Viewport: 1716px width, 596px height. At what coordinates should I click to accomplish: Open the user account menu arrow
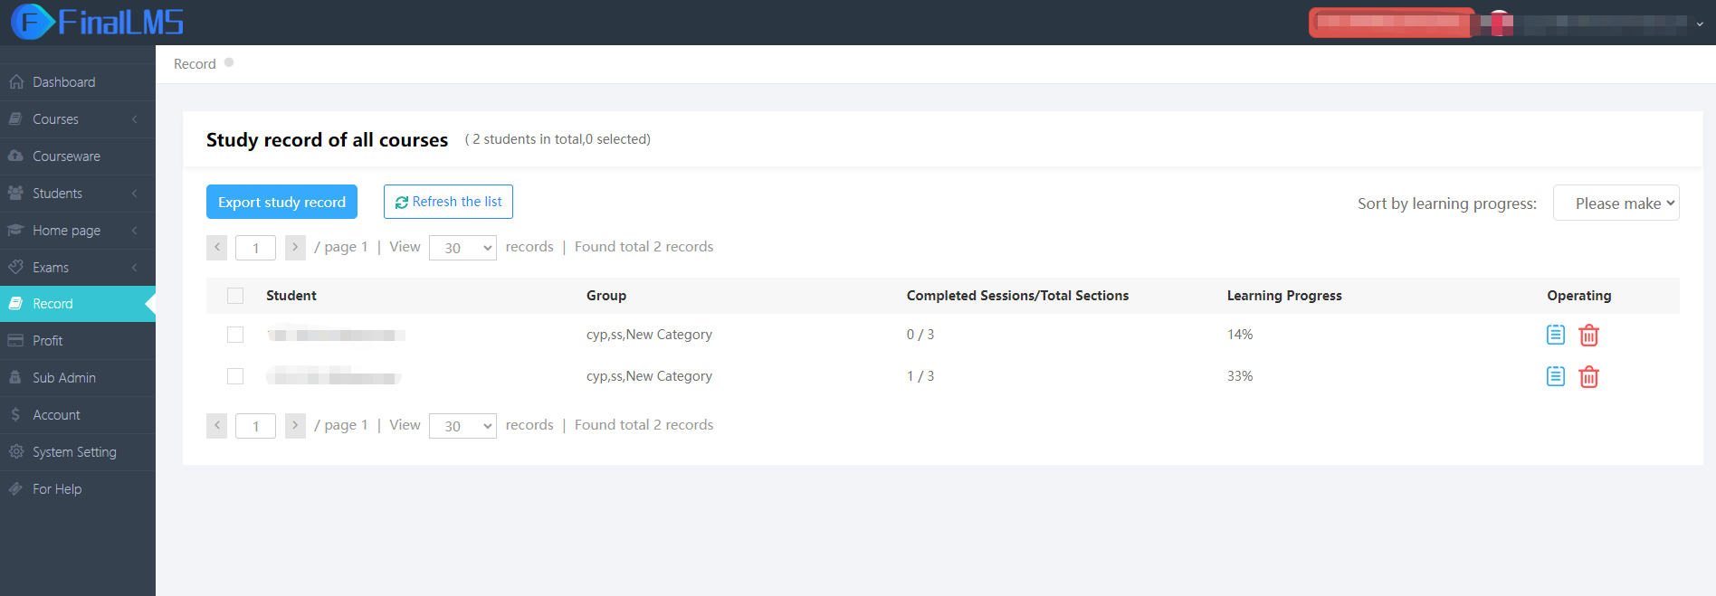[x=1700, y=24]
